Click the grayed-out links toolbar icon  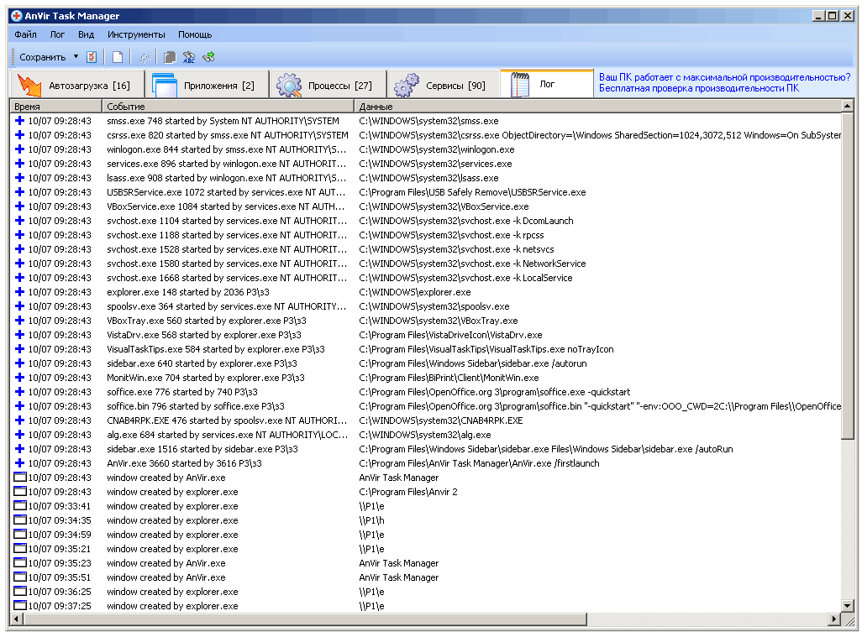pyautogui.click(x=145, y=57)
